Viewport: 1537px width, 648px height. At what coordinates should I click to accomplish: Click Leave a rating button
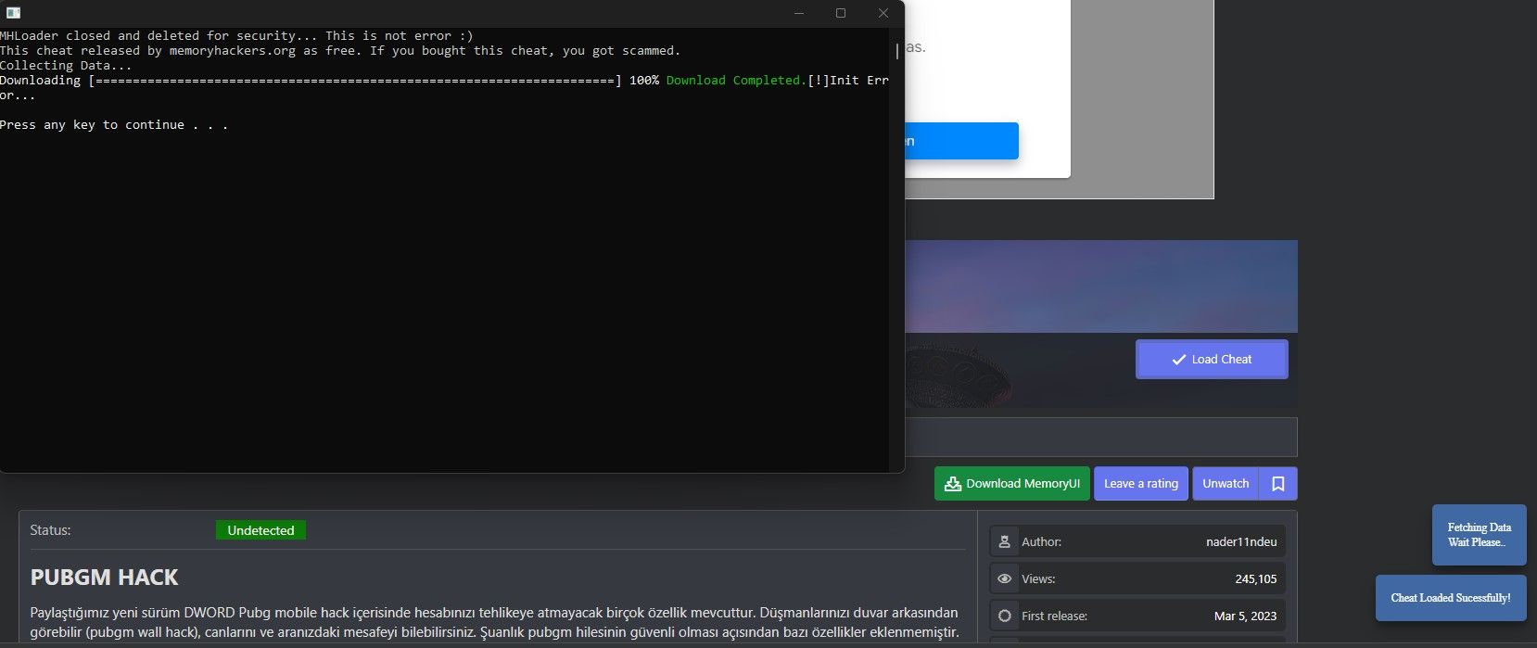[x=1141, y=484]
